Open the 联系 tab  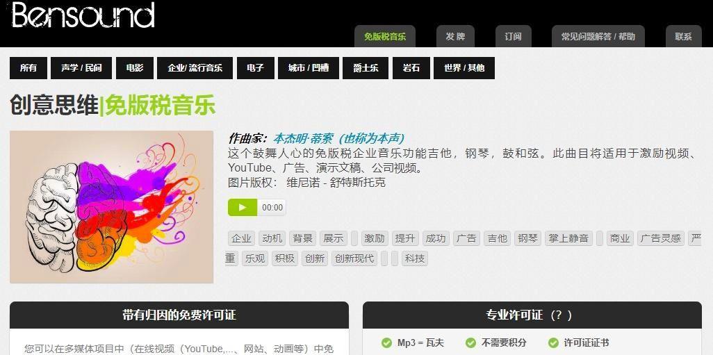tap(683, 37)
